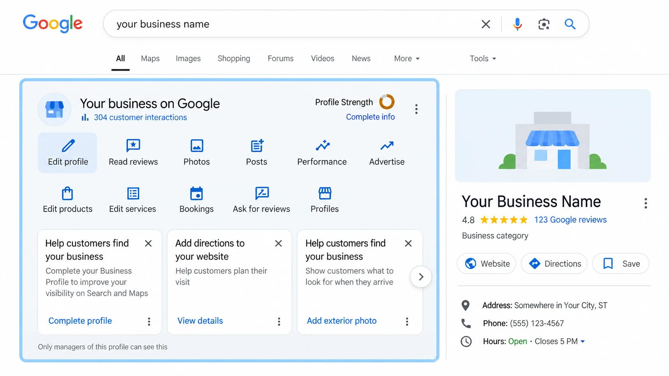The image size is (669, 376).
Task: Click the phone handset icon
Action: pos(466,323)
